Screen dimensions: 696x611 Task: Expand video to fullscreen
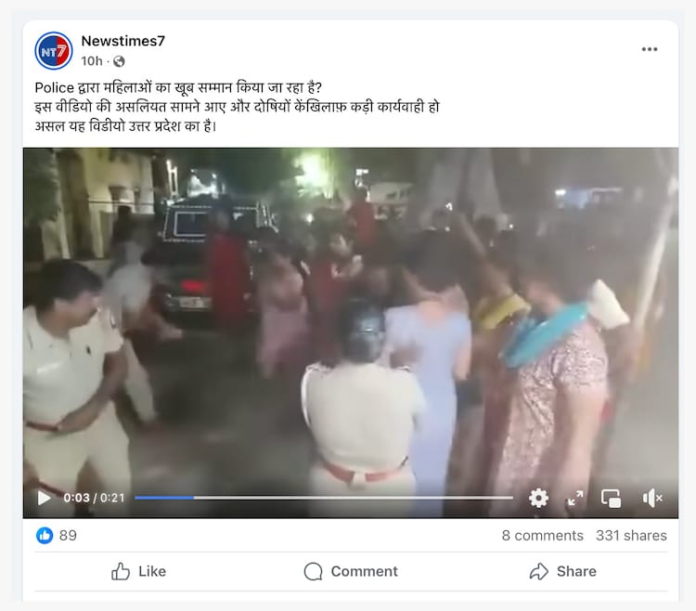(x=575, y=498)
